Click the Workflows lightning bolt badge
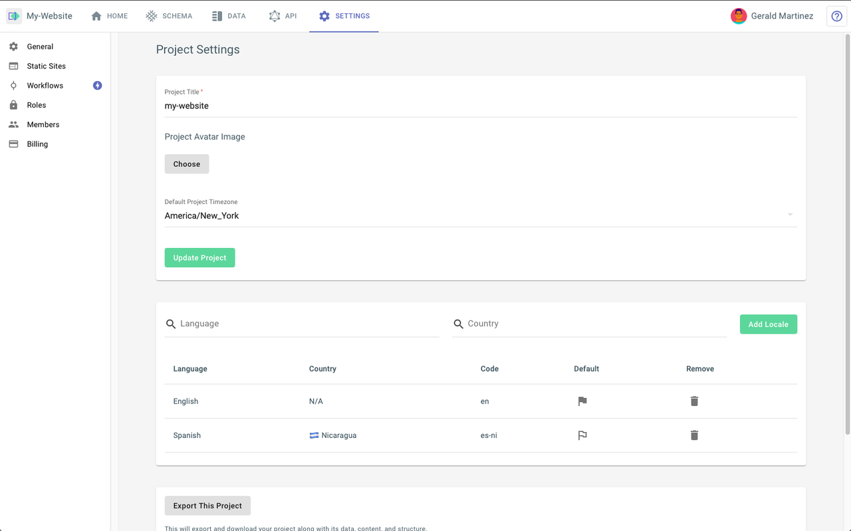851x531 pixels. [x=98, y=86]
